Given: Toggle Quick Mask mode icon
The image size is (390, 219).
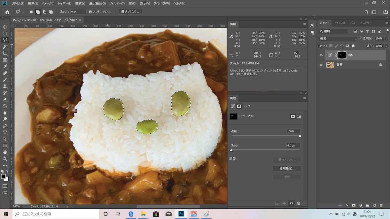Looking at the screenshot, I should [5, 186].
